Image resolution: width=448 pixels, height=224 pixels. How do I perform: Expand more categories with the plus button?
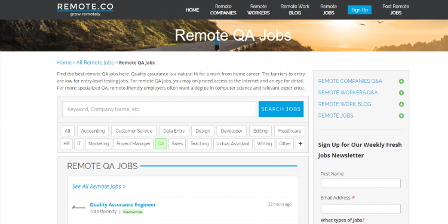pyautogui.click(x=300, y=144)
